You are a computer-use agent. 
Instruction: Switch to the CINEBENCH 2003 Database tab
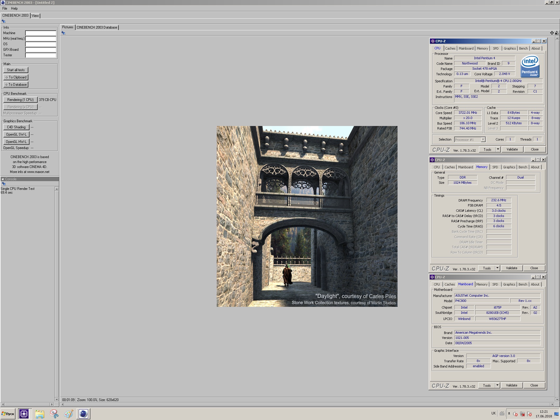[97, 27]
